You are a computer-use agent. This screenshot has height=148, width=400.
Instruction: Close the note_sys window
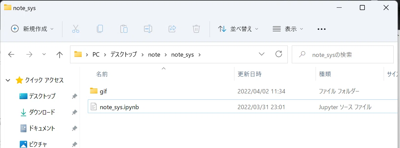click(386, 8)
